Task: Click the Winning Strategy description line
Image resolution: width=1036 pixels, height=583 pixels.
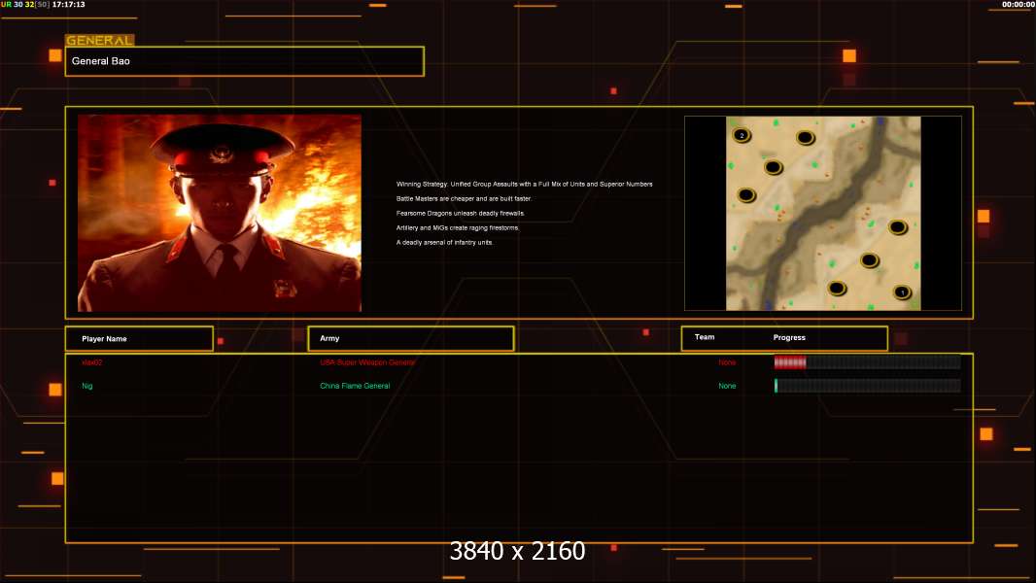Action: (525, 185)
